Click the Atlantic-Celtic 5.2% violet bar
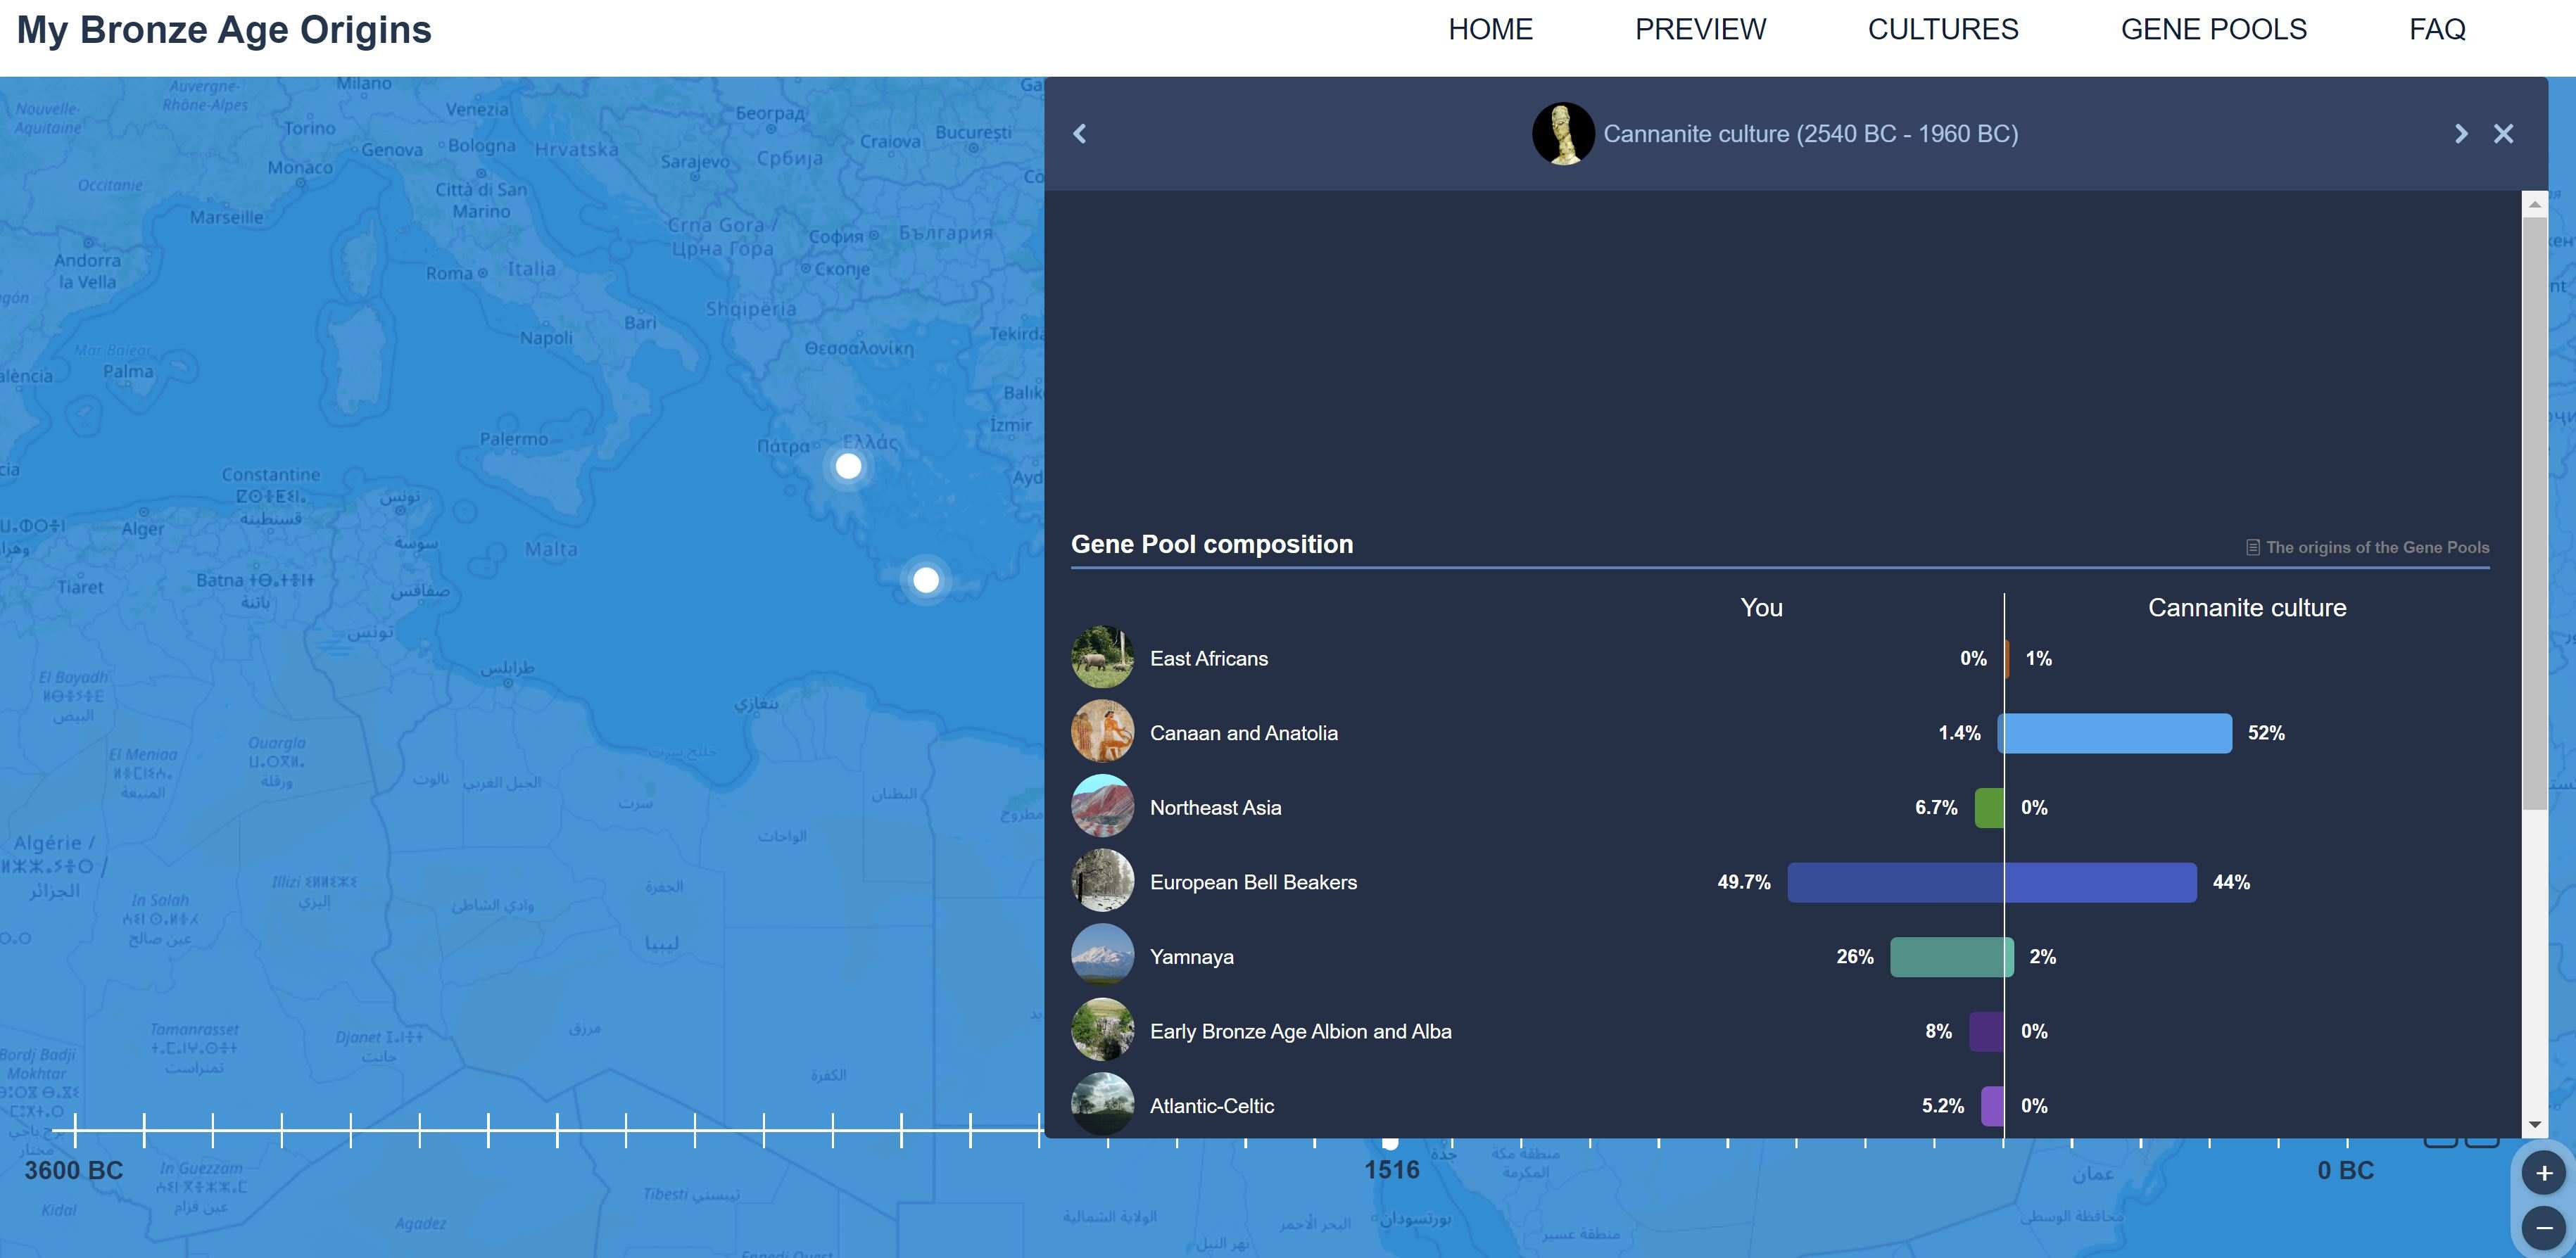This screenshot has height=1258, width=2576. point(1992,1106)
